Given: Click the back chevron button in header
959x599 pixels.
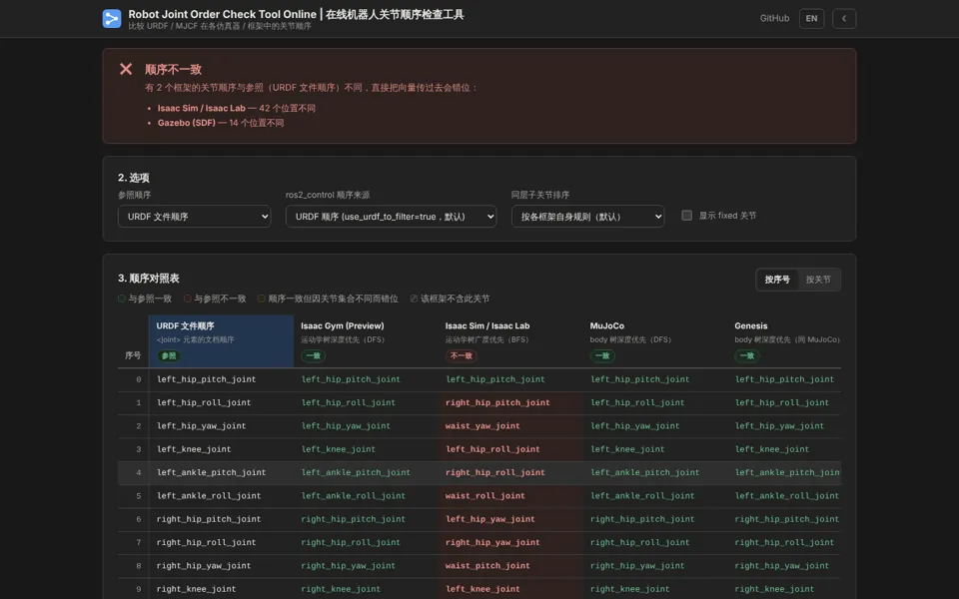Looking at the screenshot, I should 844,18.
